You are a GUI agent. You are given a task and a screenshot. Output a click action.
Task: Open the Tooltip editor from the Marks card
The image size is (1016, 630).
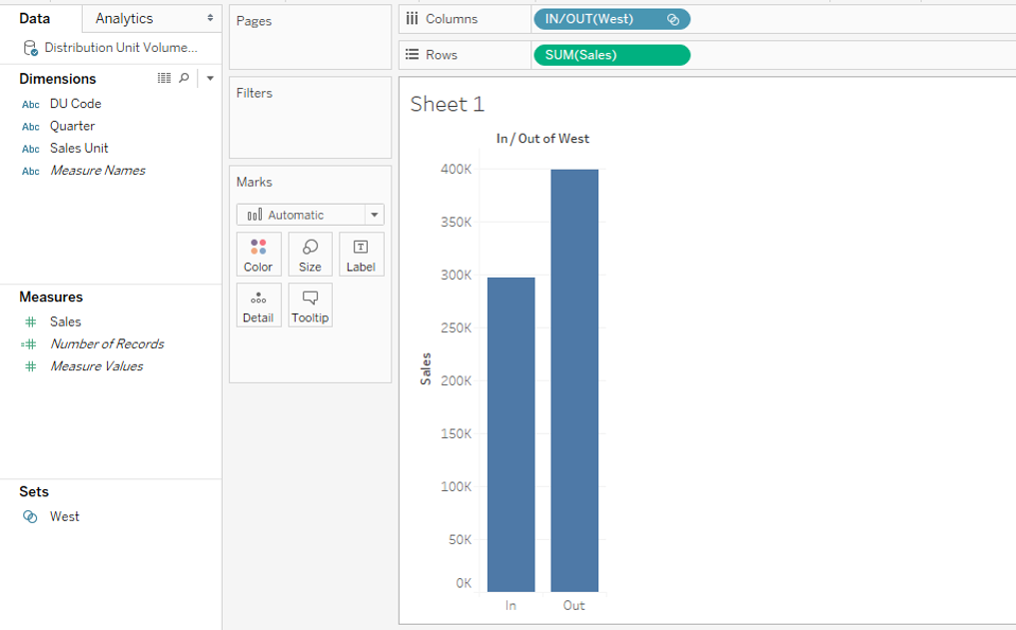coord(310,305)
